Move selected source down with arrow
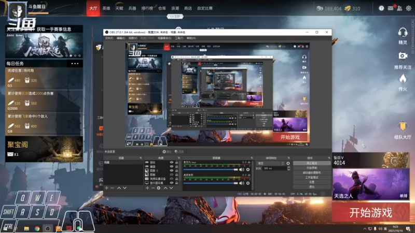 point(171,188)
